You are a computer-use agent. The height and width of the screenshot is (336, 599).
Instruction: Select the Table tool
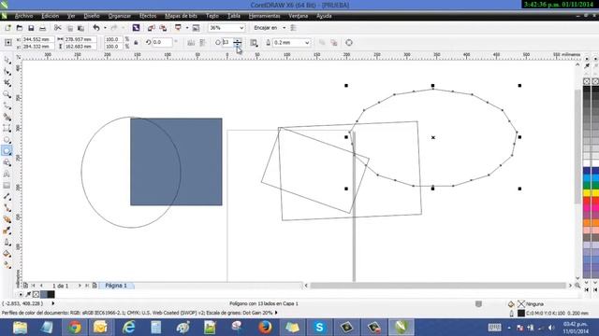[x=7, y=185]
